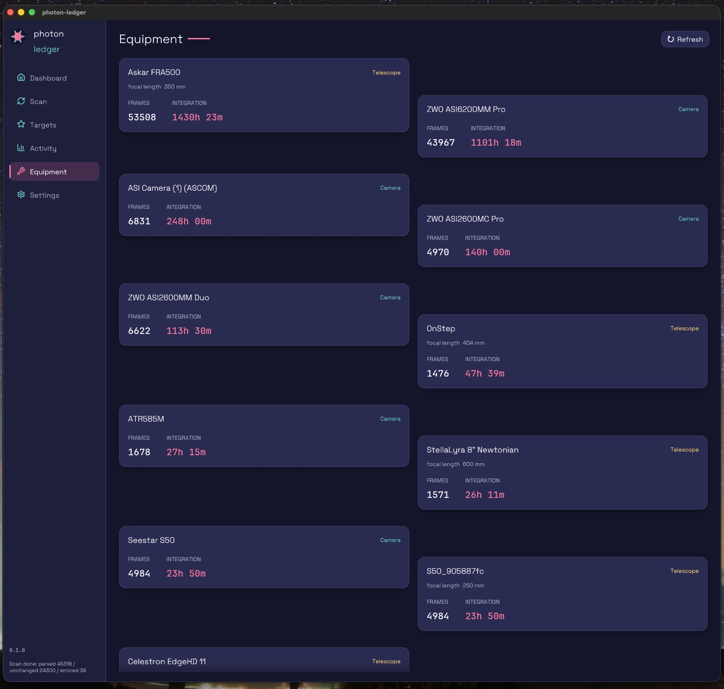Select the Askar FRA500 card title

pos(154,72)
